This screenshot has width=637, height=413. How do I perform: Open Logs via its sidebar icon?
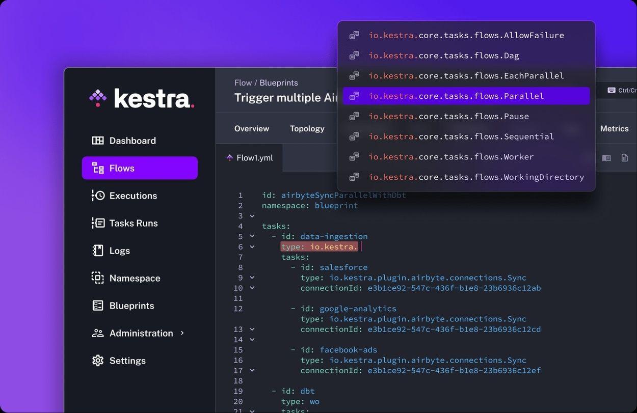pyautogui.click(x=98, y=250)
